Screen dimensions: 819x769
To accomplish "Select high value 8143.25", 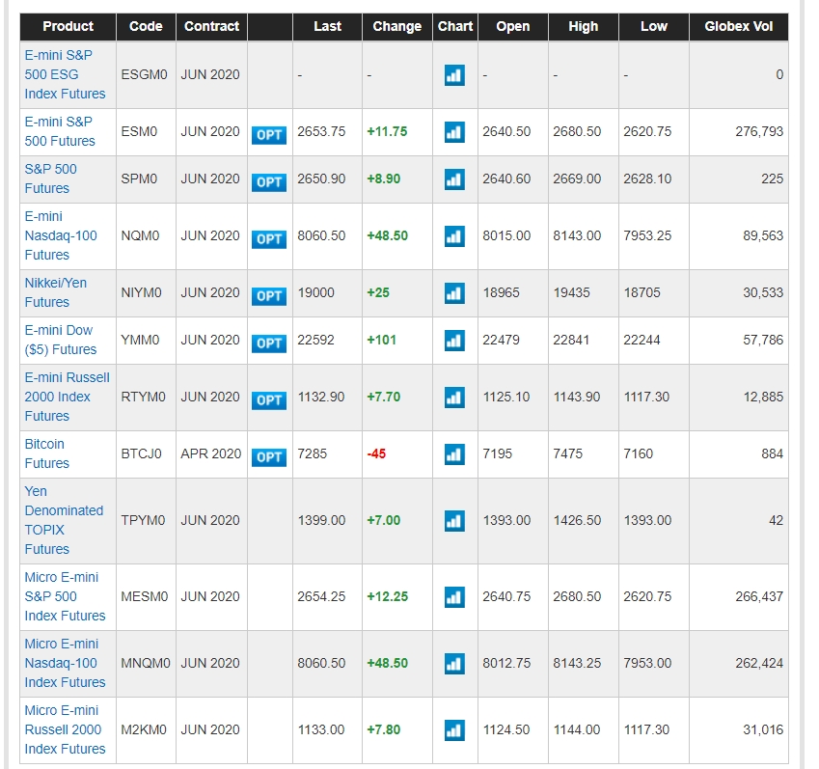I will tap(577, 663).
